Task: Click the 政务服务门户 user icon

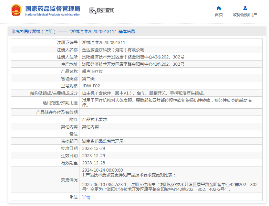Action: pyautogui.click(x=245, y=8)
